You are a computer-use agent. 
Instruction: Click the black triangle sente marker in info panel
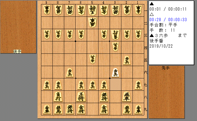[152, 4]
